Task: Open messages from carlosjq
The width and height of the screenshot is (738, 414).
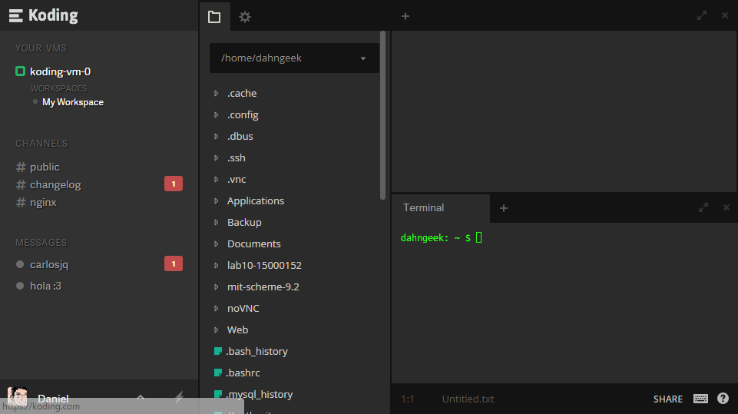Action: (49, 264)
